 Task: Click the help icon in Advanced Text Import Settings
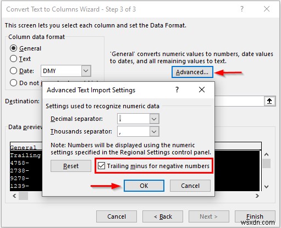click(x=177, y=90)
